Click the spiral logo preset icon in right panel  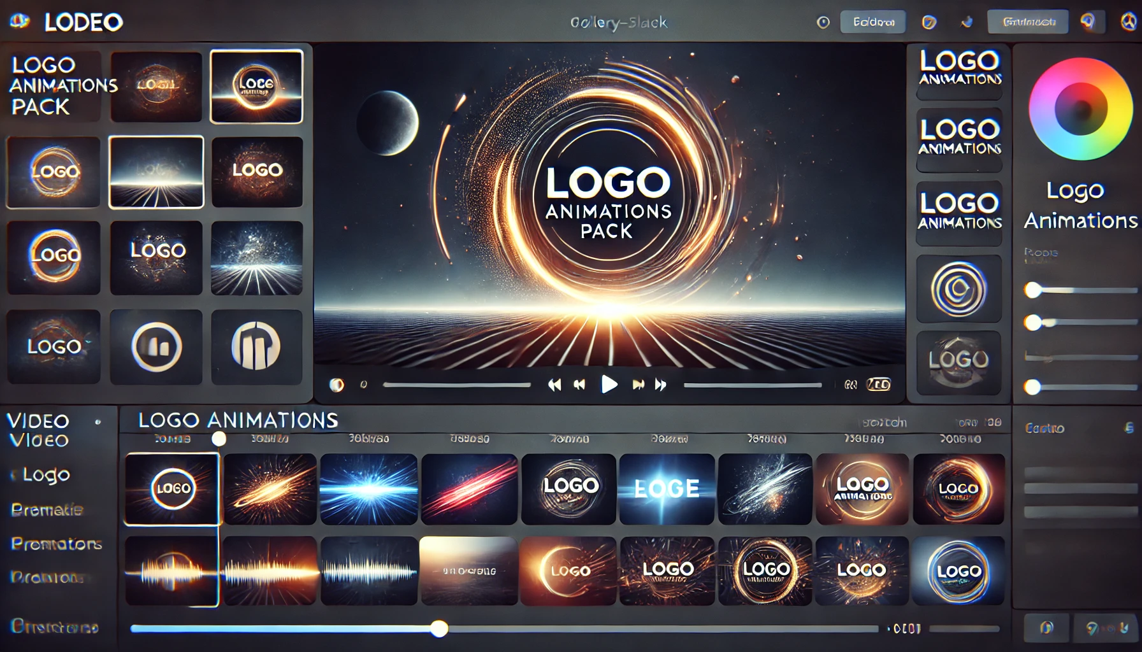pos(958,290)
